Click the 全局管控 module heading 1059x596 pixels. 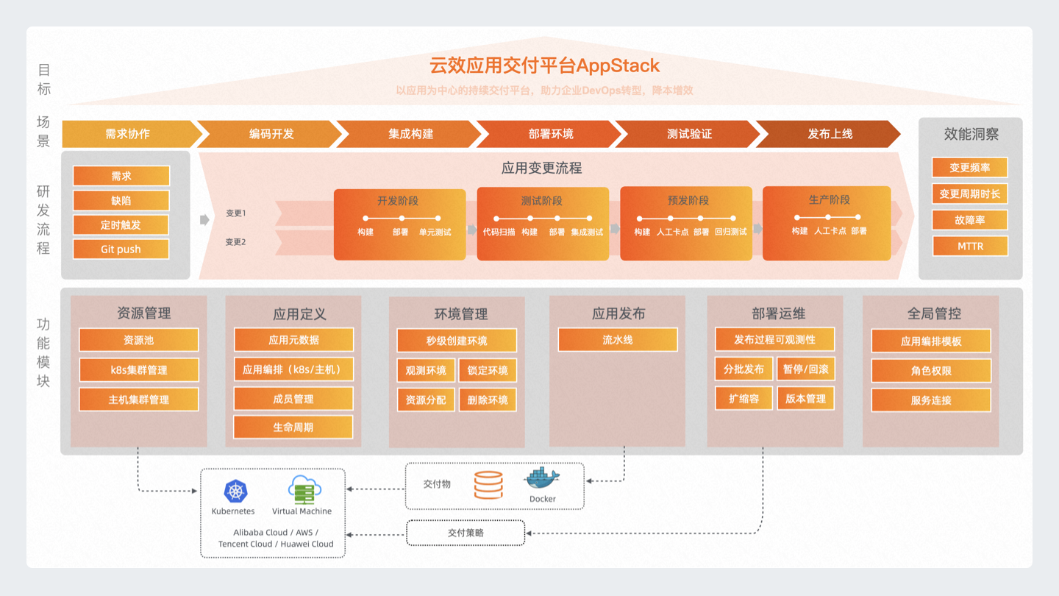pyautogui.click(x=934, y=313)
